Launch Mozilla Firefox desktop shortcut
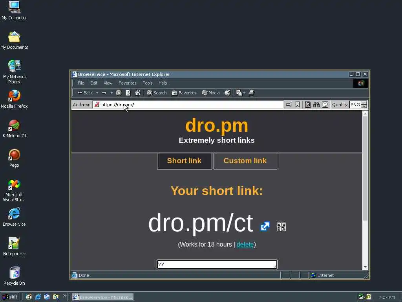Screen dimensions: 402x302 tap(14, 99)
